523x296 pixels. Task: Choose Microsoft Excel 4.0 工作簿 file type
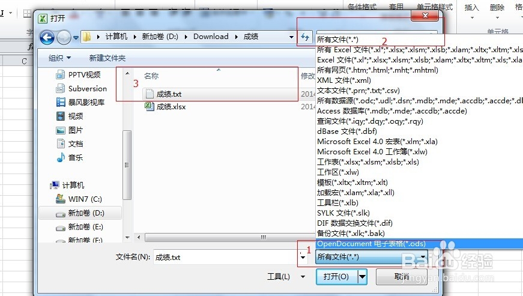419,152
